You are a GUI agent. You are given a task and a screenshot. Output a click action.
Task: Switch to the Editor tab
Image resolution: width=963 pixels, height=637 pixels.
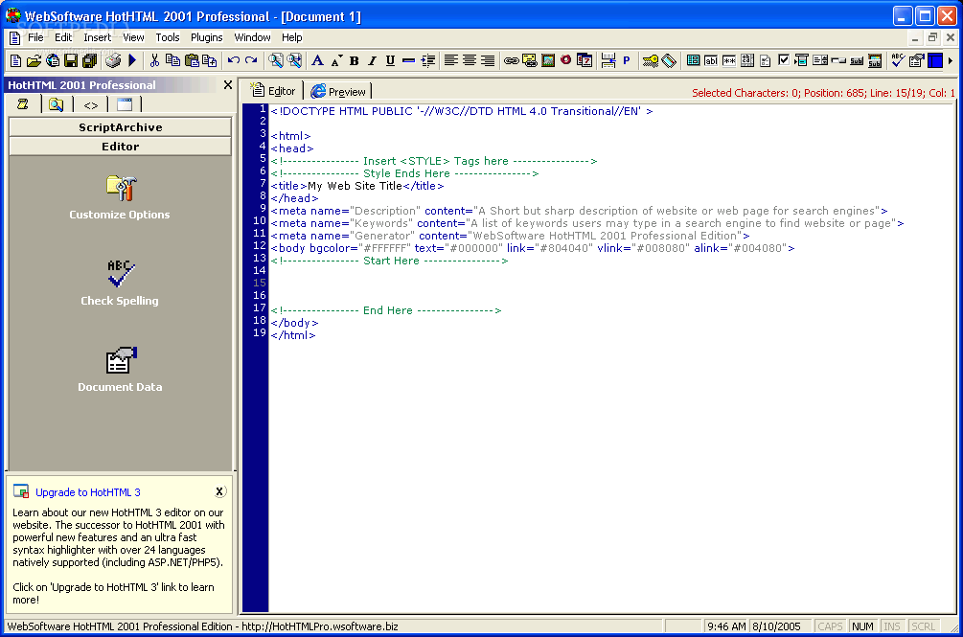[273, 91]
